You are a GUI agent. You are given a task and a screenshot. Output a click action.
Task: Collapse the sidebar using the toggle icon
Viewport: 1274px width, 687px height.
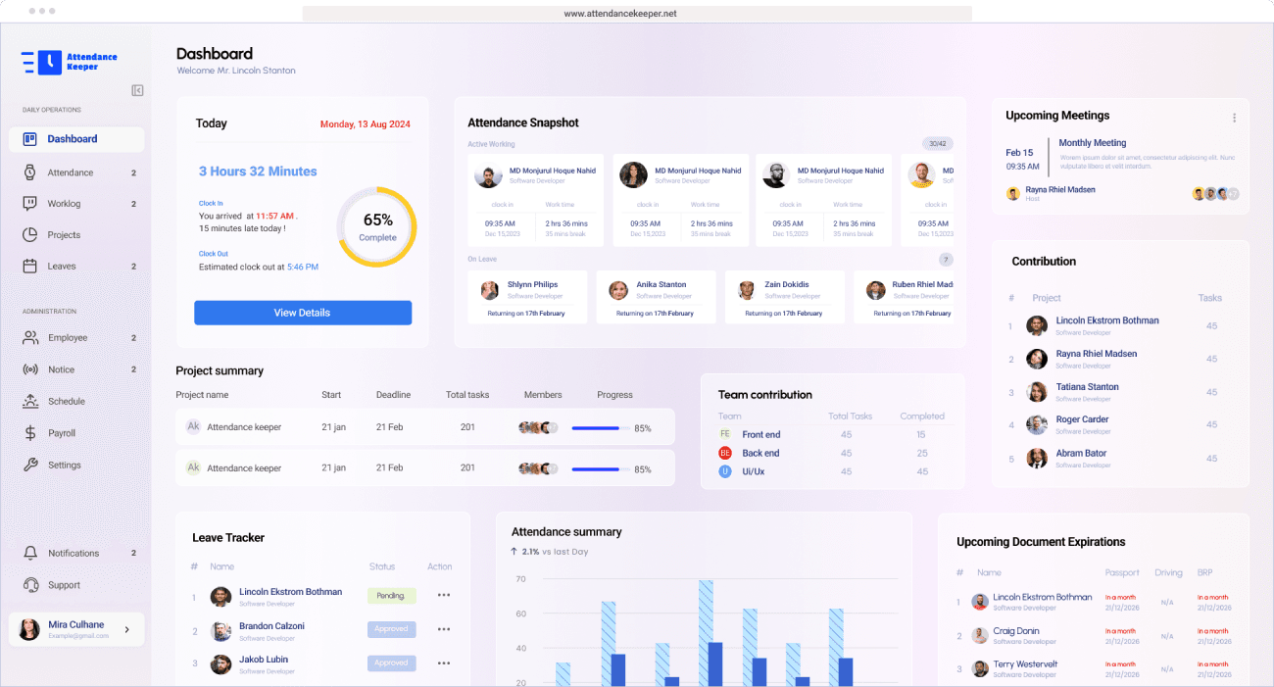click(x=137, y=90)
